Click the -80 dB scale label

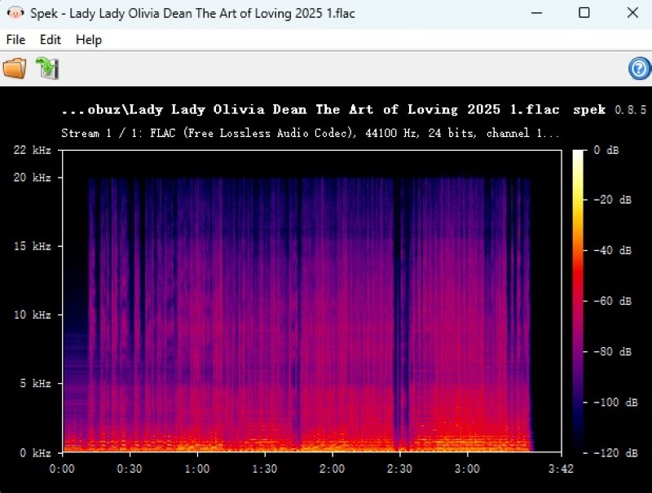[x=613, y=352]
